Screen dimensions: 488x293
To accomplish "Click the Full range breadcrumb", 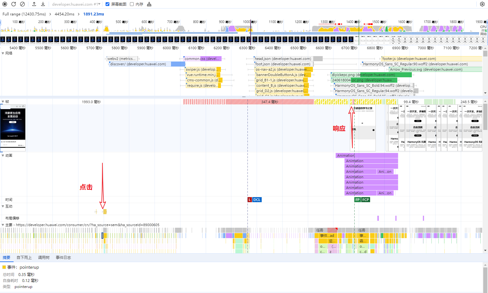I will click(x=24, y=14).
